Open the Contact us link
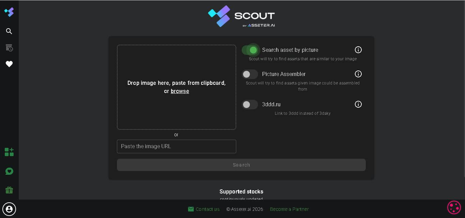The width and height of the screenshot is (465, 218). click(207, 209)
